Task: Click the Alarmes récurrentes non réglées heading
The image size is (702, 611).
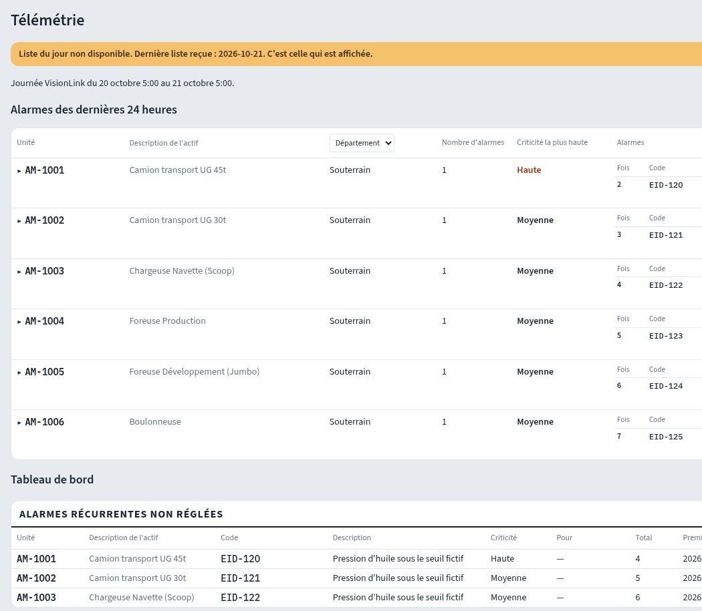Action: coord(121,514)
